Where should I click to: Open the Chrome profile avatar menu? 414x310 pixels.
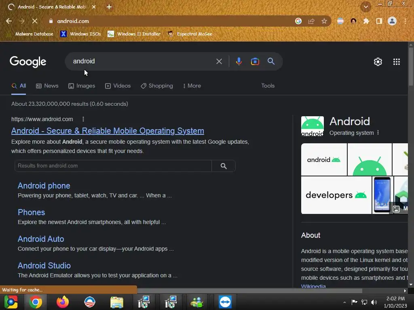392,21
